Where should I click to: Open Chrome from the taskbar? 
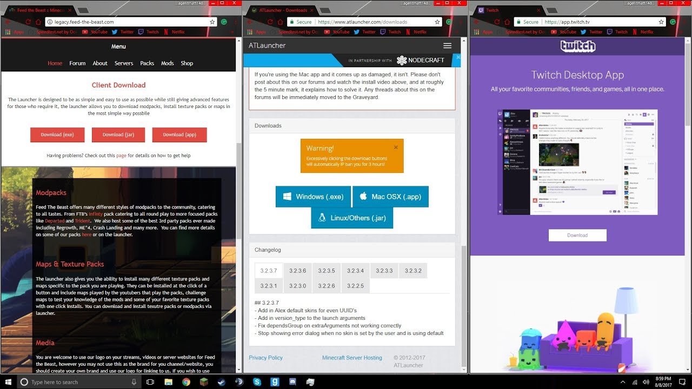click(x=186, y=381)
